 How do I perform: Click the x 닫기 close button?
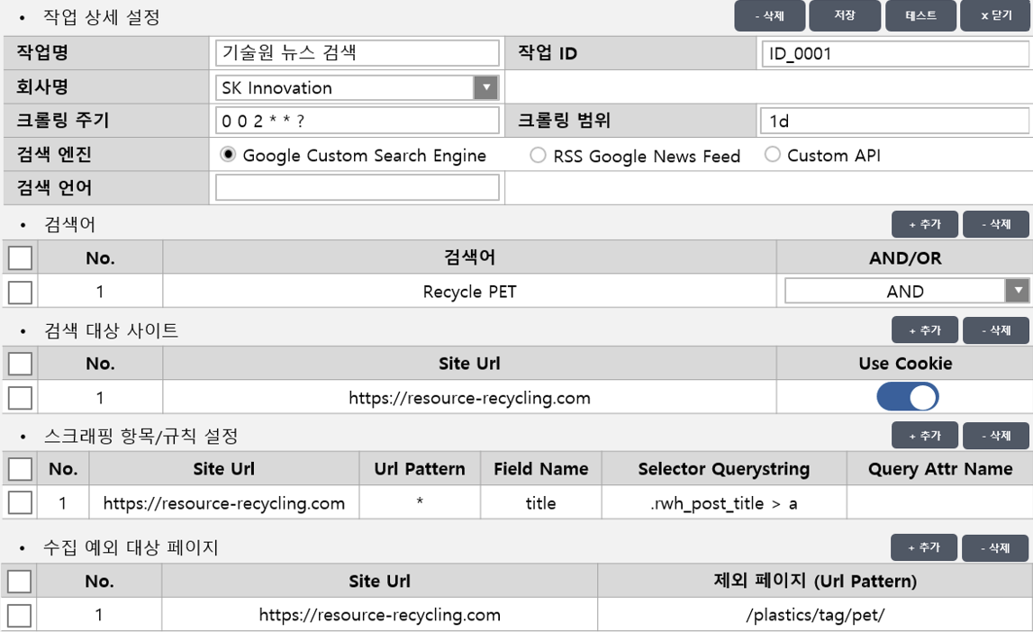(x=995, y=16)
